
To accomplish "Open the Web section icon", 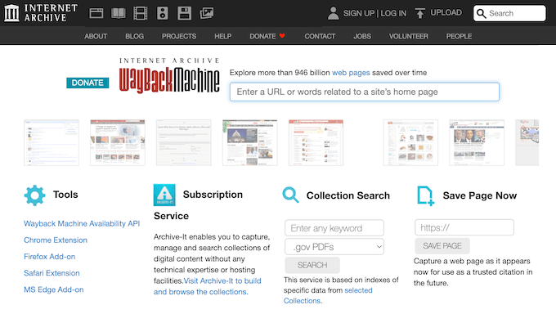I will pyautogui.click(x=96, y=13).
